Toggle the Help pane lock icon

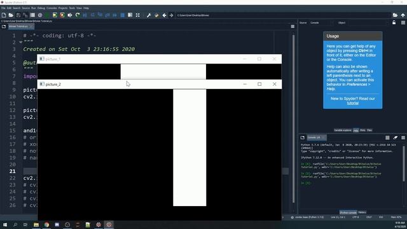click(x=394, y=23)
